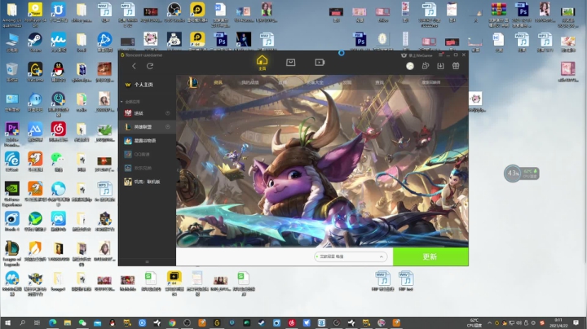This screenshot has height=329, width=587.
Task: Open the 英雄大全 tab
Action: pos(315,82)
